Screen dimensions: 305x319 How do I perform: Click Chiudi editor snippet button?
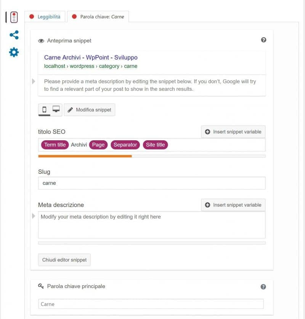coord(64,260)
